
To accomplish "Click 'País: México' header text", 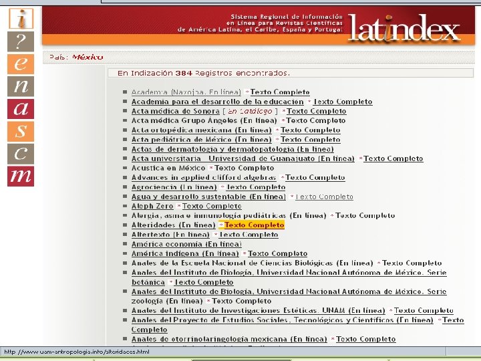I will pyautogui.click(x=76, y=57).
